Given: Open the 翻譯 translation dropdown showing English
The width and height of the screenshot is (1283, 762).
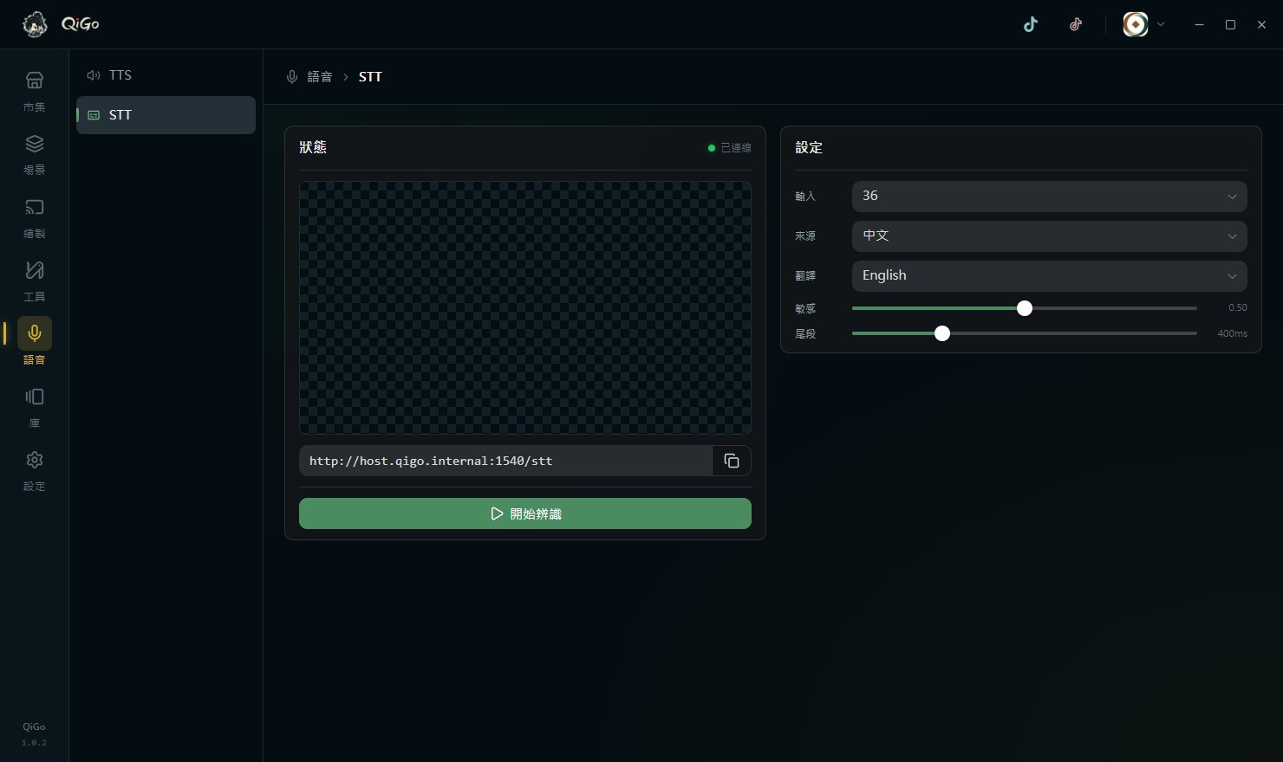Looking at the screenshot, I should tap(1049, 276).
